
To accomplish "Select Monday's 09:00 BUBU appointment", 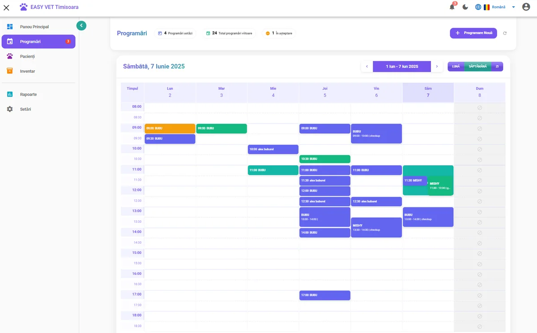I will 170,128.
